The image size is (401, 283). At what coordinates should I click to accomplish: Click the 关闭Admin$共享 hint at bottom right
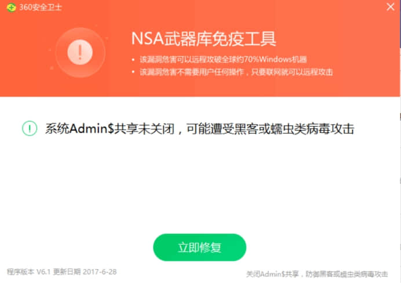(x=317, y=274)
